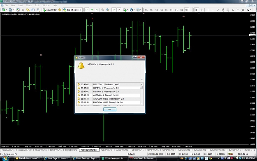Screen dimensions: 257x161
Task: Switch to candlestick chart type
Action: click(92, 10)
